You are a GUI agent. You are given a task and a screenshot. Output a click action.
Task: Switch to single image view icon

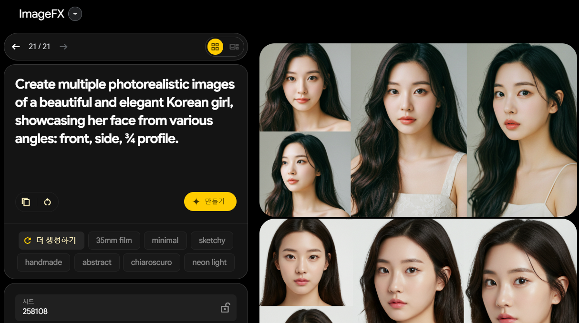coord(234,47)
